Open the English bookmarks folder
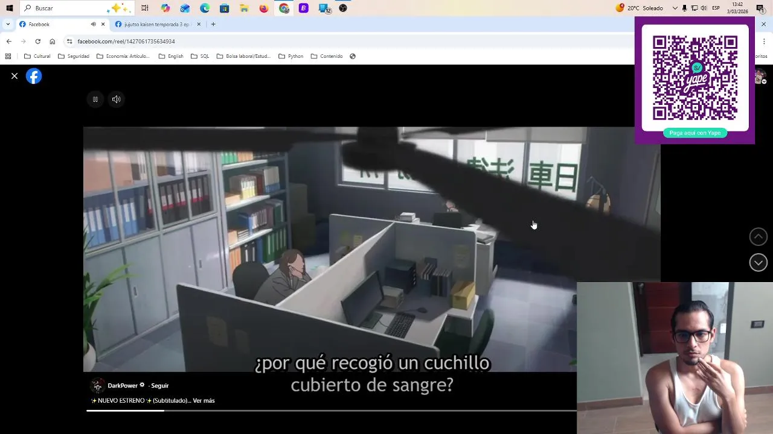 coord(171,56)
